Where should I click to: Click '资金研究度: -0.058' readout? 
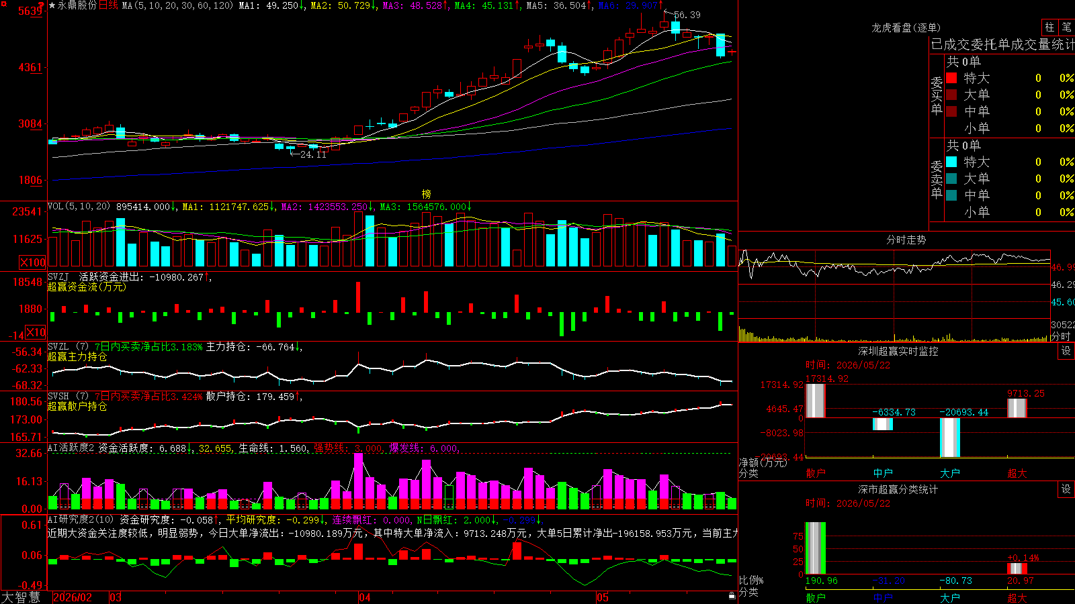pyautogui.click(x=167, y=519)
